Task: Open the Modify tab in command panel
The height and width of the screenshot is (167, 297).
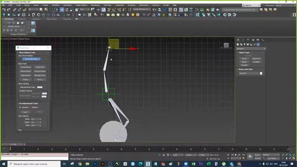Action: 243,40
